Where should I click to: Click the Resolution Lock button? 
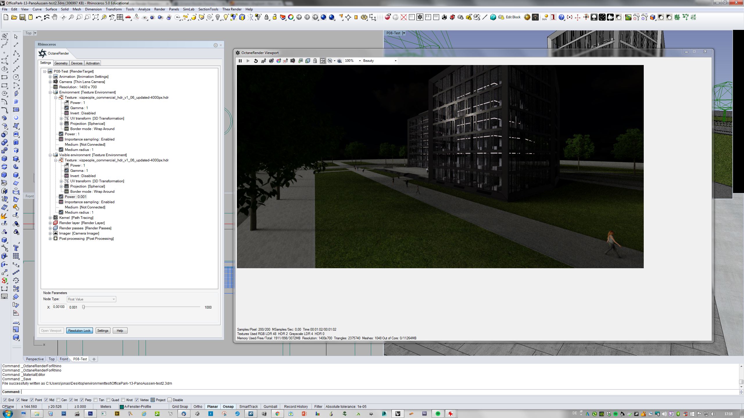coord(79,331)
